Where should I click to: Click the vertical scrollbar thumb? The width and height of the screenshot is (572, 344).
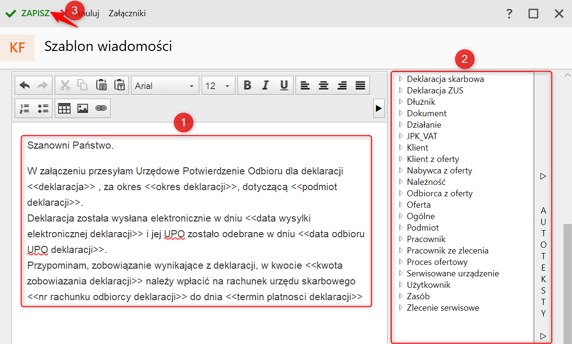(x=567, y=283)
